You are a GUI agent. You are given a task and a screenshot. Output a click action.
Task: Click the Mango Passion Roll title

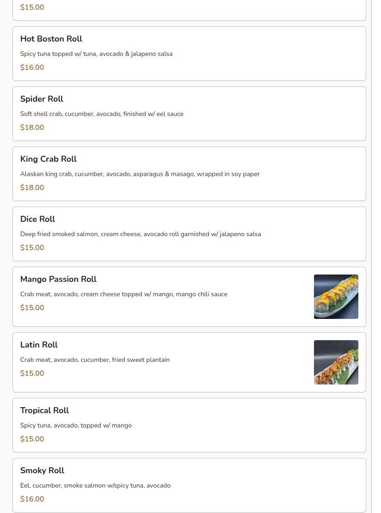point(58,279)
